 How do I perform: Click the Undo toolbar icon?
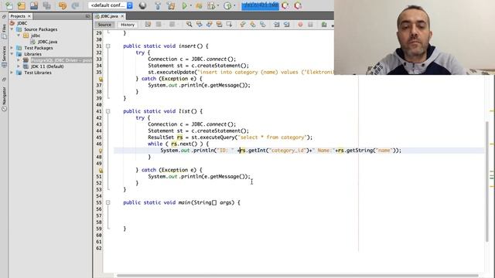point(62,5)
